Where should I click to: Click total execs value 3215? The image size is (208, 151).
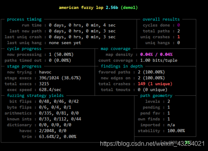point(44,84)
